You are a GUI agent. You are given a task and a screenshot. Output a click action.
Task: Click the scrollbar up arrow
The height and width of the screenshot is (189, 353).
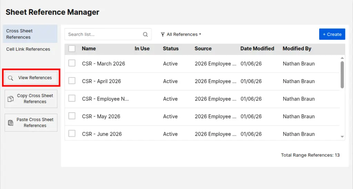click(x=342, y=58)
